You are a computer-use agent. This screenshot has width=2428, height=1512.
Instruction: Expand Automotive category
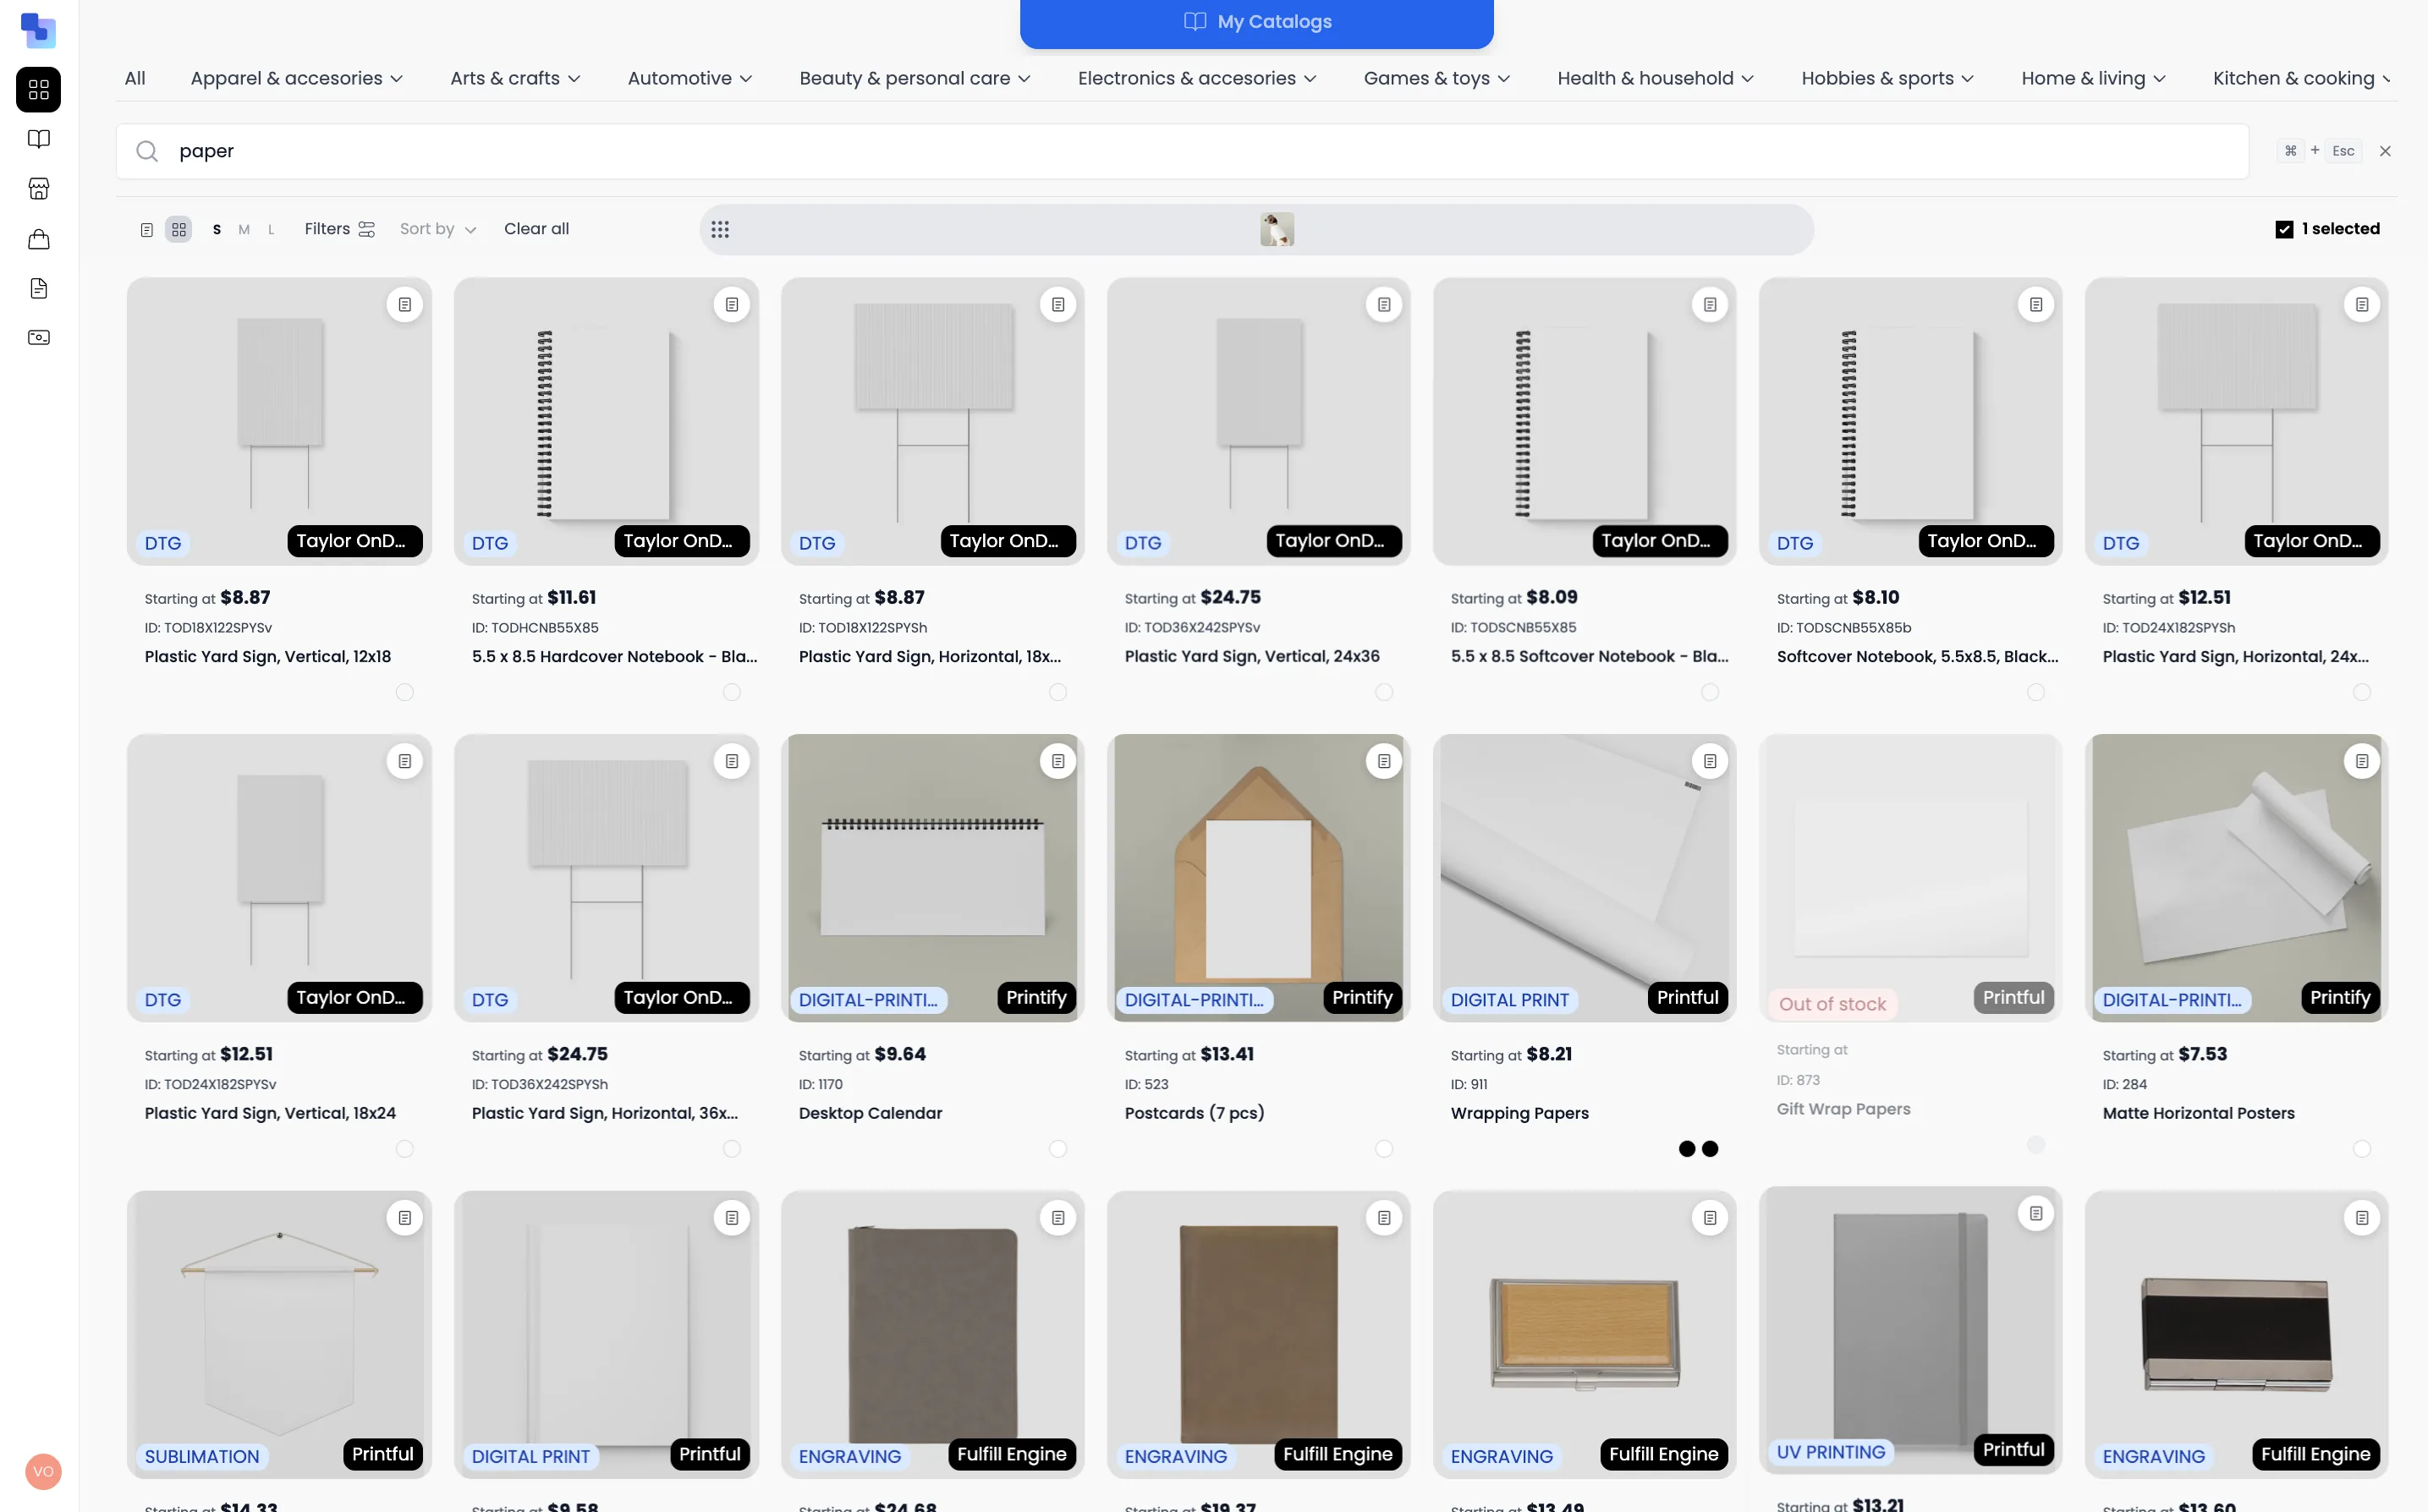pyautogui.click(x=689, y=78)
